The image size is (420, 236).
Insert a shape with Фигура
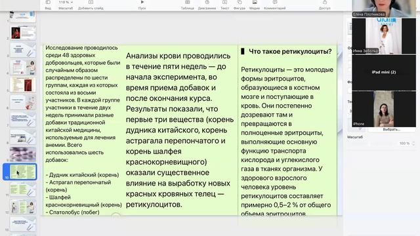pos(239,5)
